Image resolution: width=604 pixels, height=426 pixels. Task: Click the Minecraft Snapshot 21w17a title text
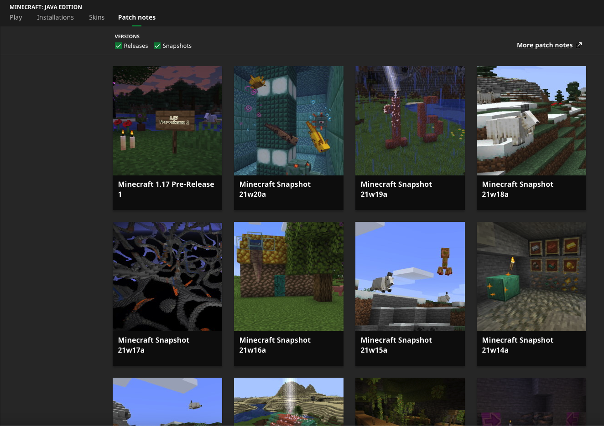153,345
